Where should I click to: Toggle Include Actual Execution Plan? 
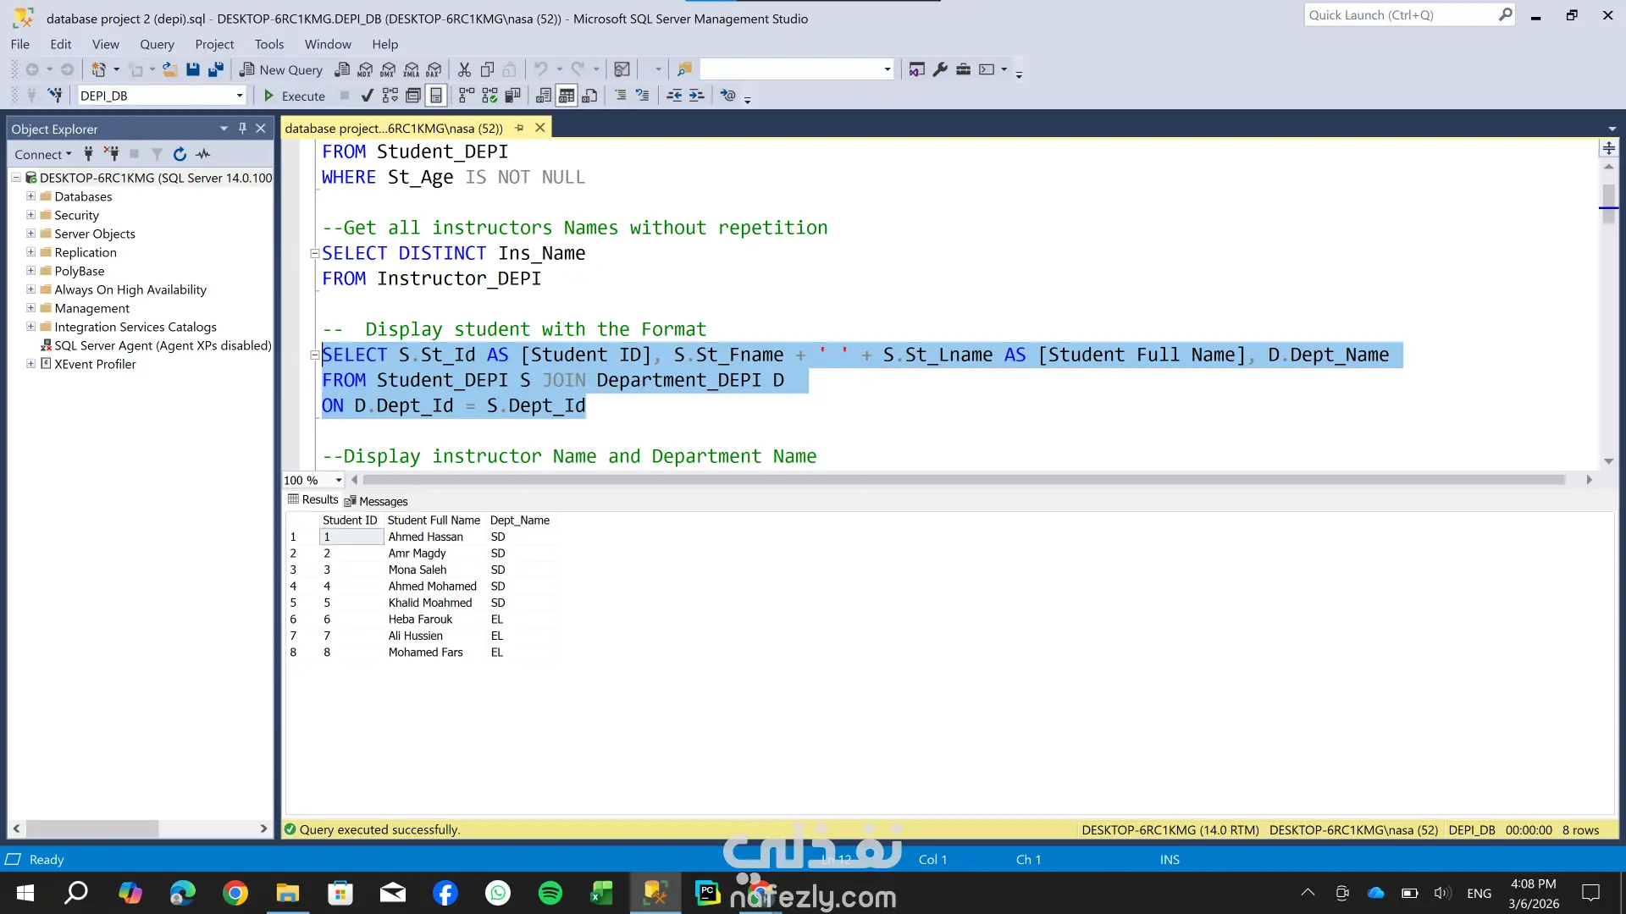point(467,96)
